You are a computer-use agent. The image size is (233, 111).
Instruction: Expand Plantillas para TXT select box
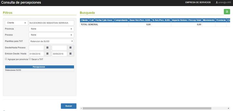(51, 41)
